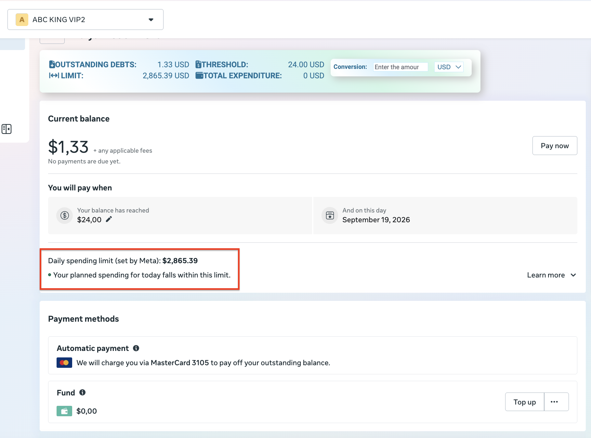Click the 'Payment methods' heading
The height and width of the screenshot is (438, 591).
[84, 319]
